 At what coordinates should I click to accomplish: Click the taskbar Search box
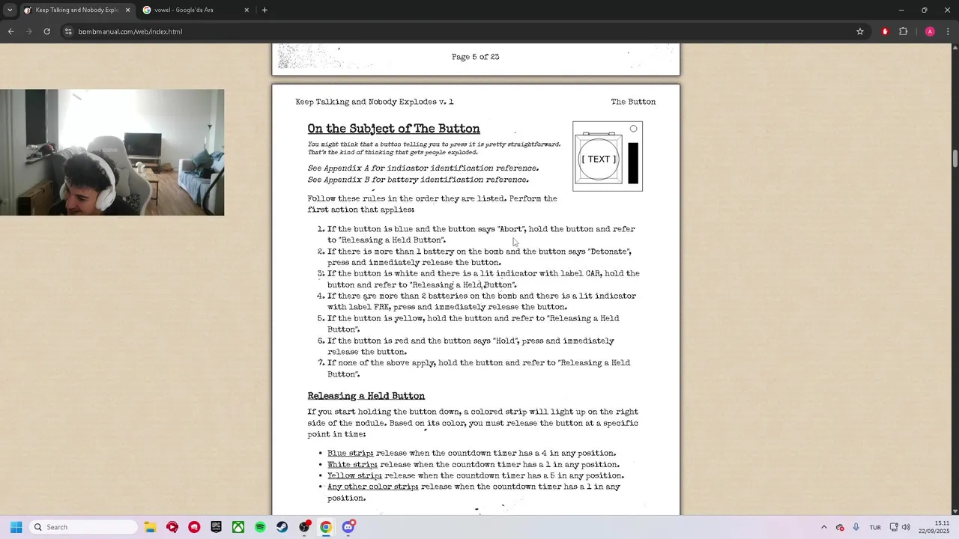click(x=84, y=527)
